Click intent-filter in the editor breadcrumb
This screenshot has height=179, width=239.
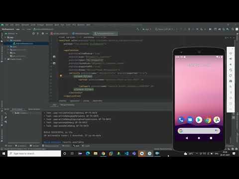pos(98,101)
